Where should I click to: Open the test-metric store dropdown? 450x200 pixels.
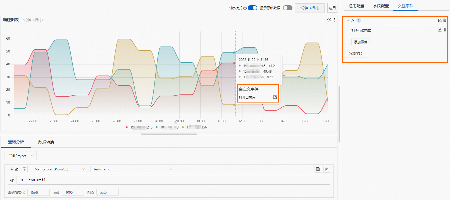132,169
